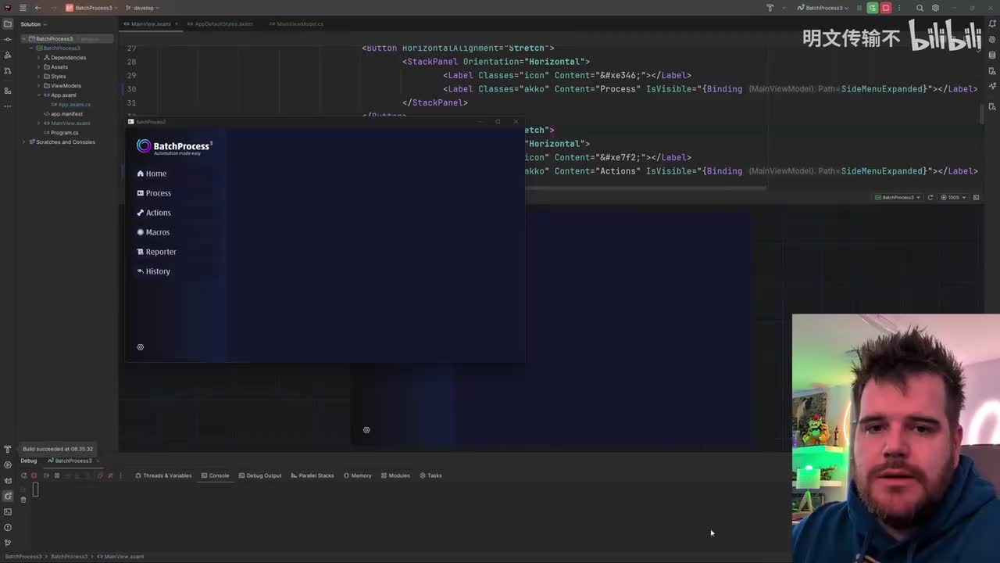1000x563 pixels.
Task: Select Process in the BatchProcess app menu
Action: 154,193
